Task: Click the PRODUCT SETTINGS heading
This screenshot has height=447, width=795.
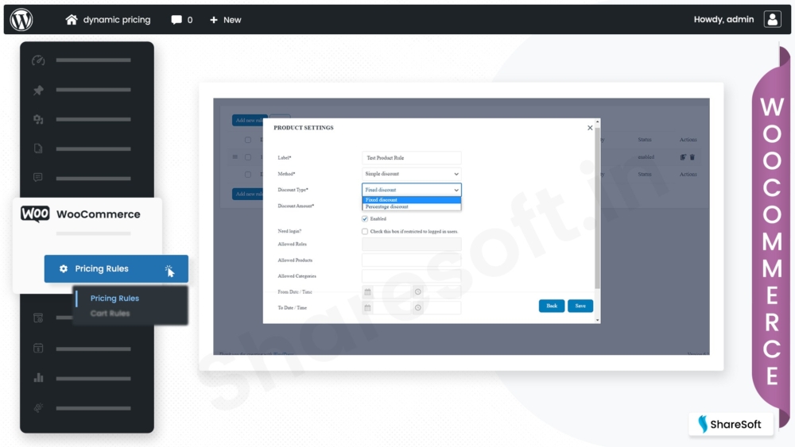Action: pos(304,128)
